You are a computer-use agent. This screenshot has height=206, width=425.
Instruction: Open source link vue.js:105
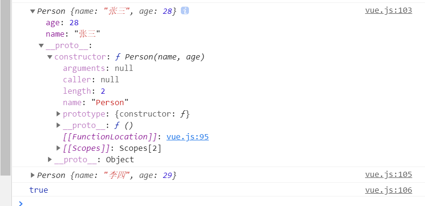click(388, 175)
